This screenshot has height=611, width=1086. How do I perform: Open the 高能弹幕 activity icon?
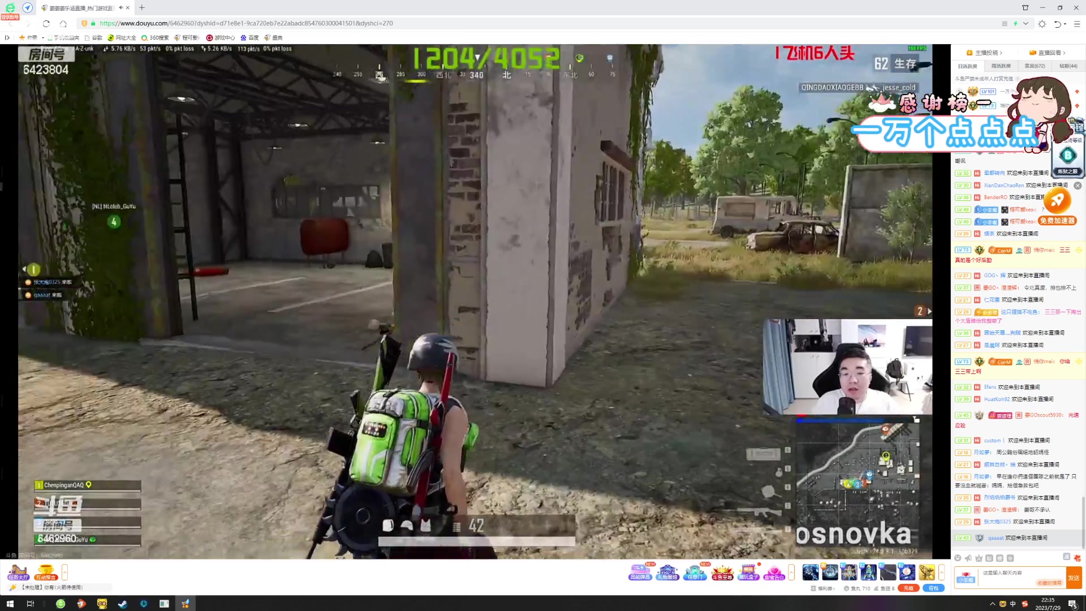point(640,572)
